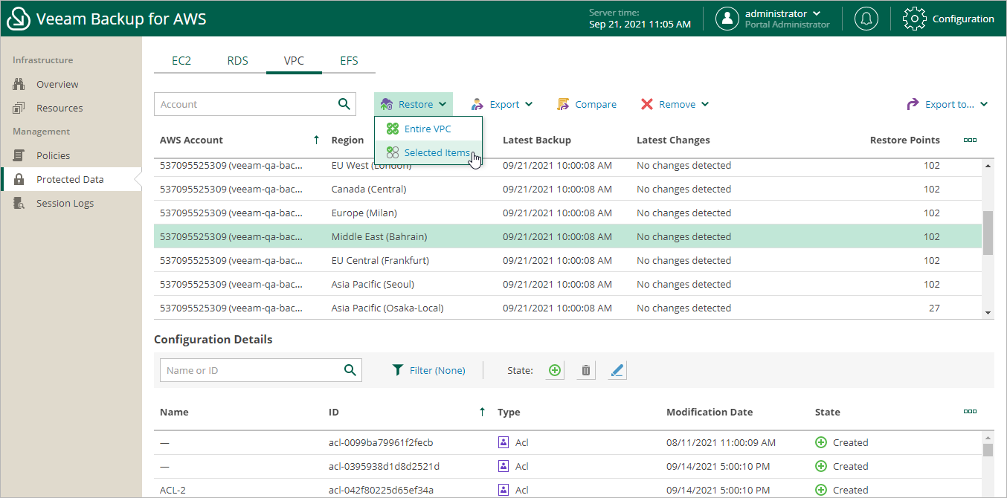Choose Selected Items from Restore menu
1007x498 pixels.
pos(437,152)
